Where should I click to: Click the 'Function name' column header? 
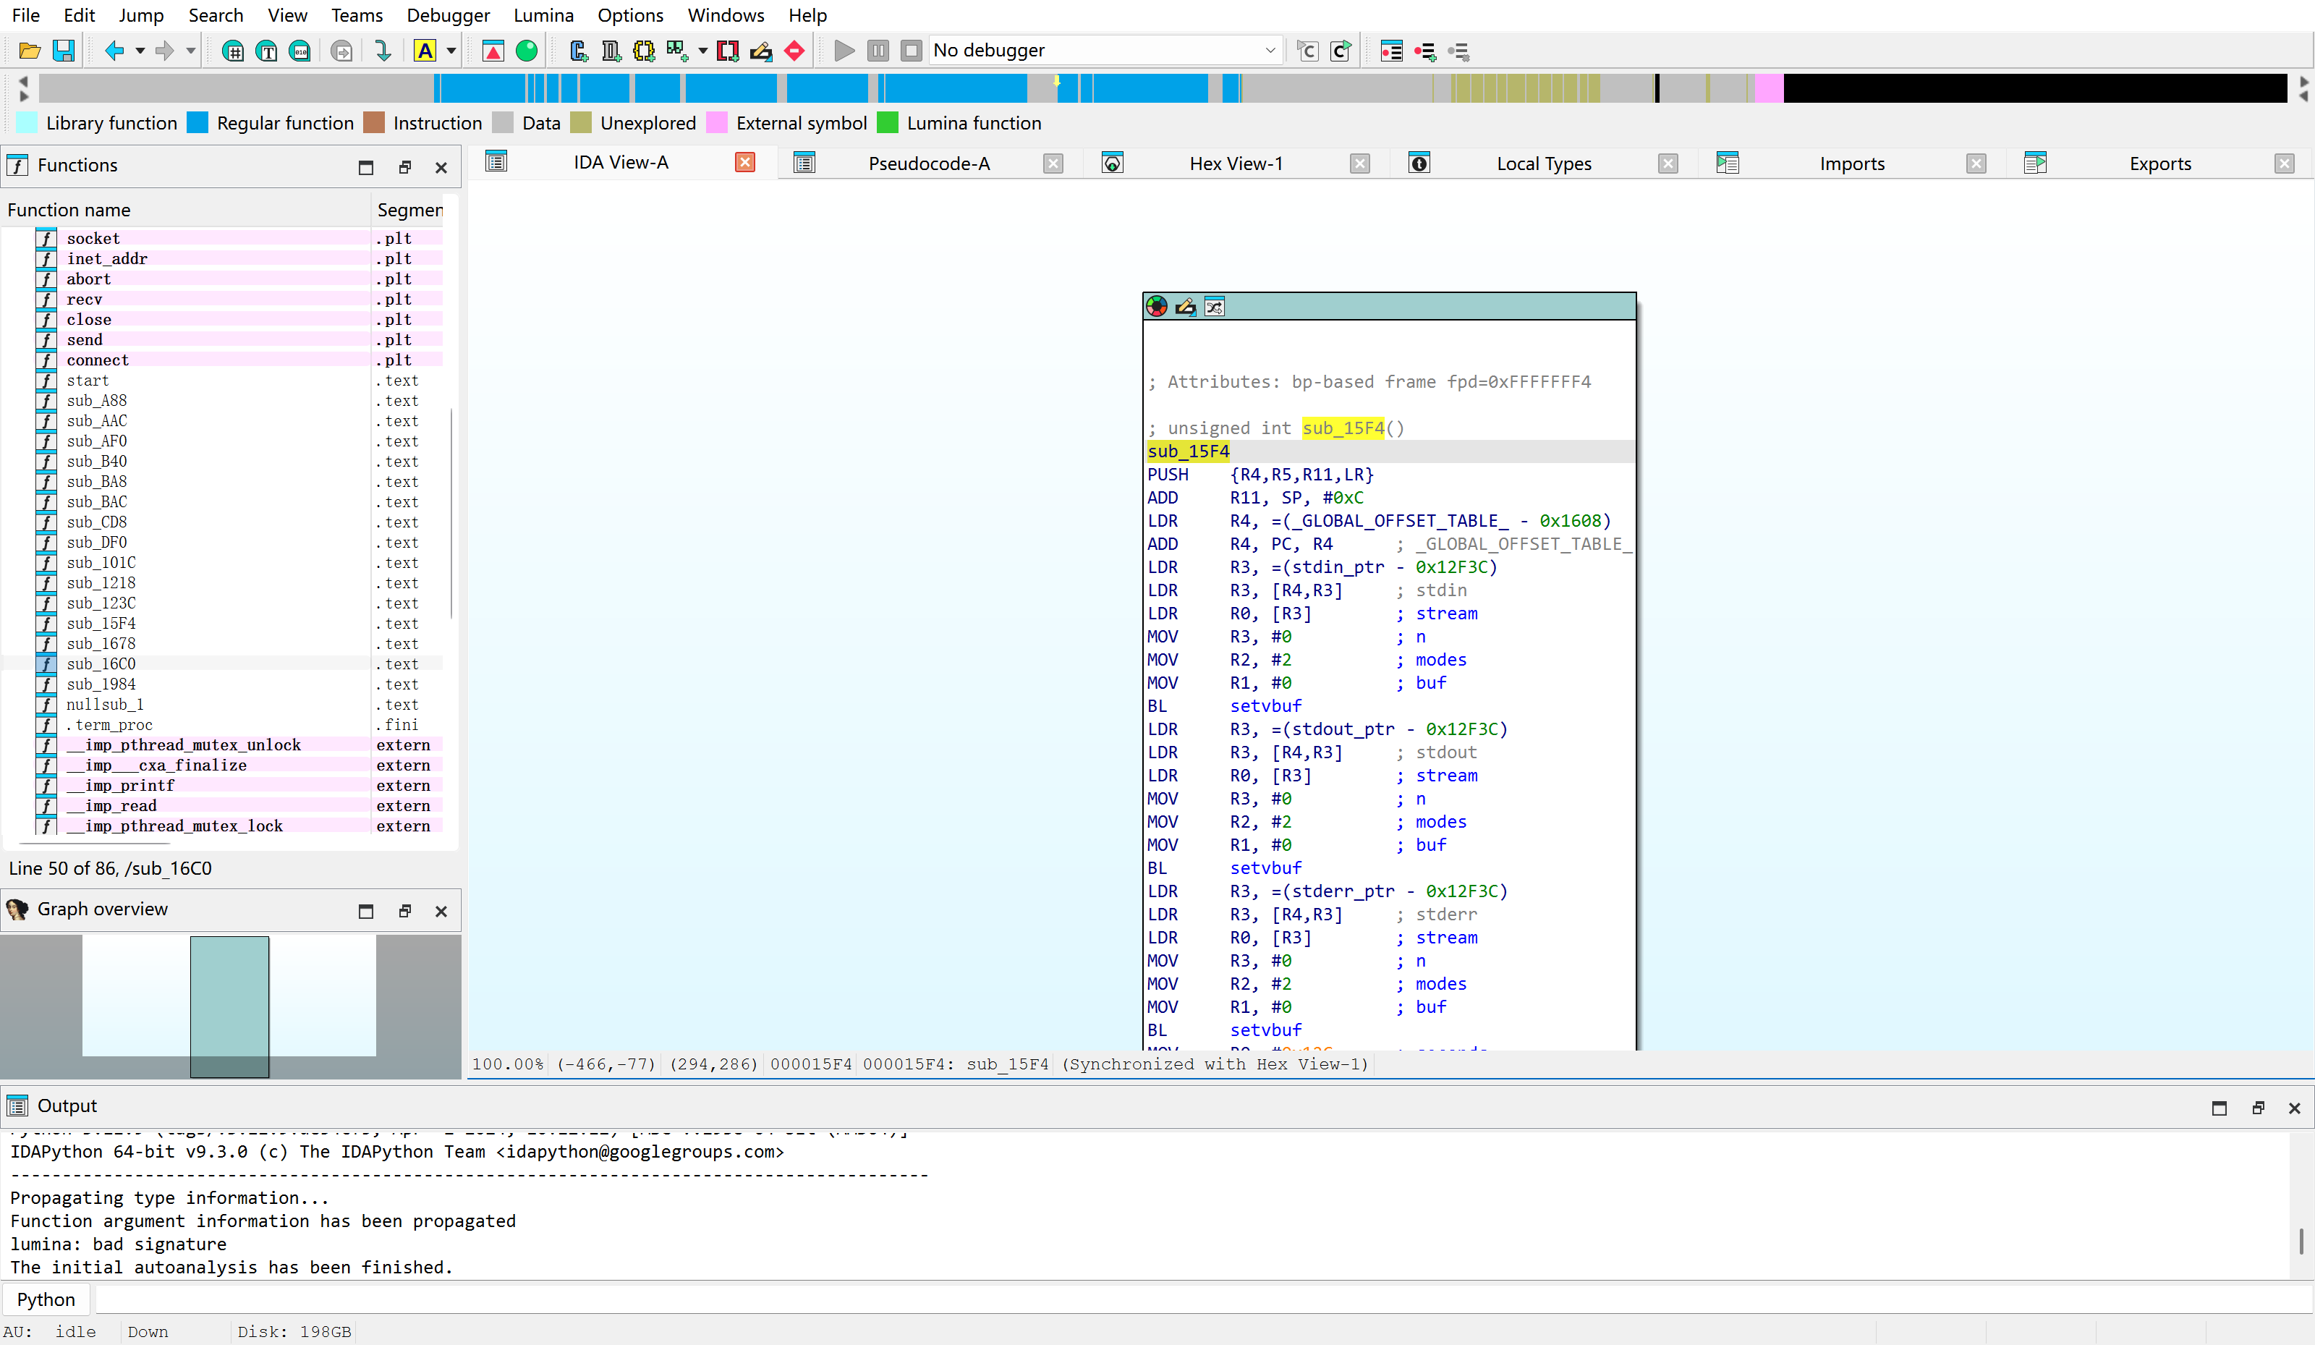(187, 210)
